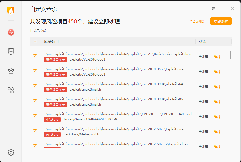Uncheck the cve-2012-5076_2\Exploit.class item checkbox

tap(35, 146)
